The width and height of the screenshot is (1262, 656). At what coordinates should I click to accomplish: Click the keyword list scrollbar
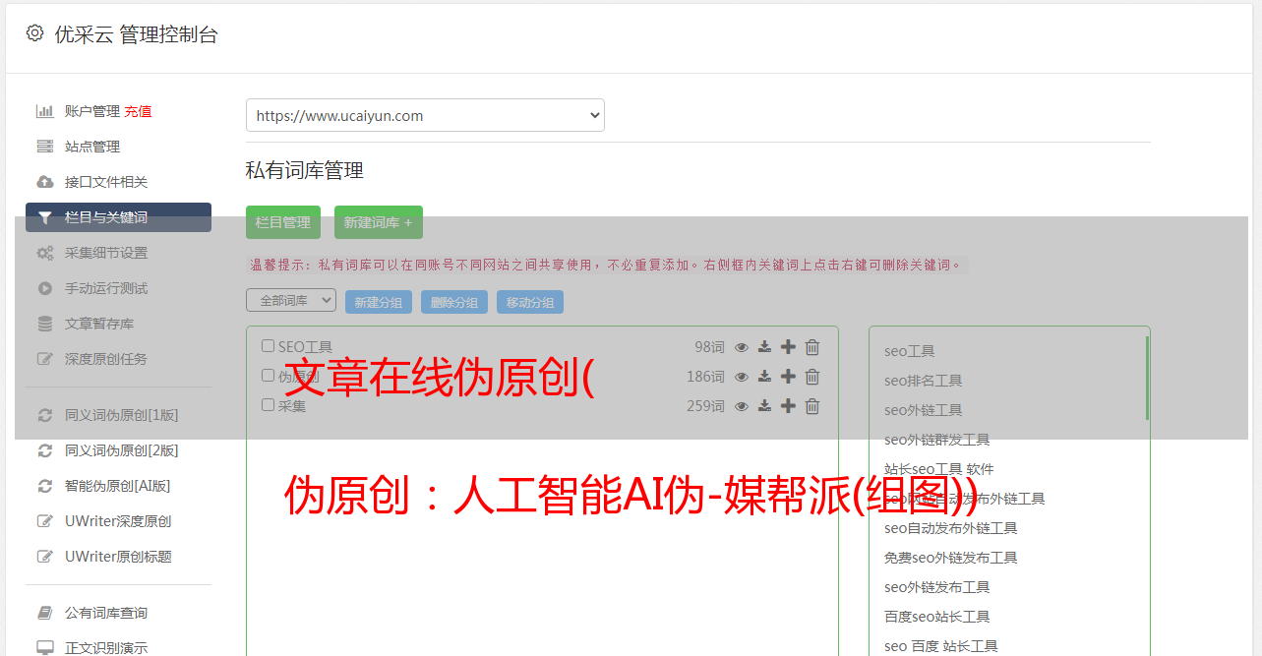pos(1147,378)
